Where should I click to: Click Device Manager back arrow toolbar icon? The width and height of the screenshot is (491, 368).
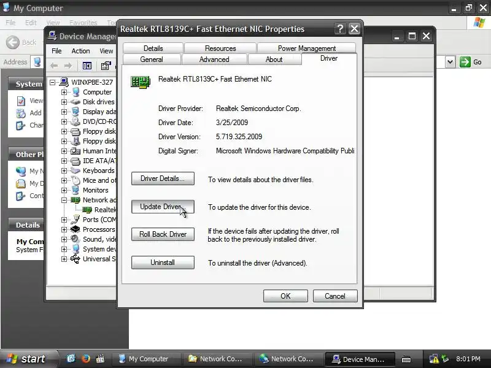click(x=54, y=66)
